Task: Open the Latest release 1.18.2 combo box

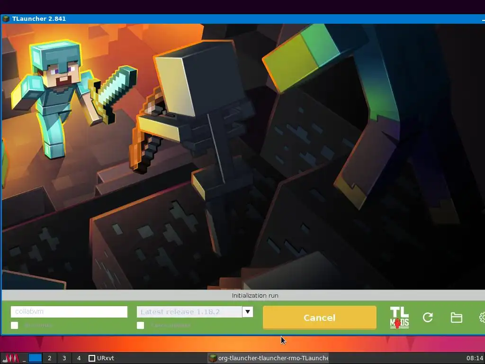Action: (195, 312)
